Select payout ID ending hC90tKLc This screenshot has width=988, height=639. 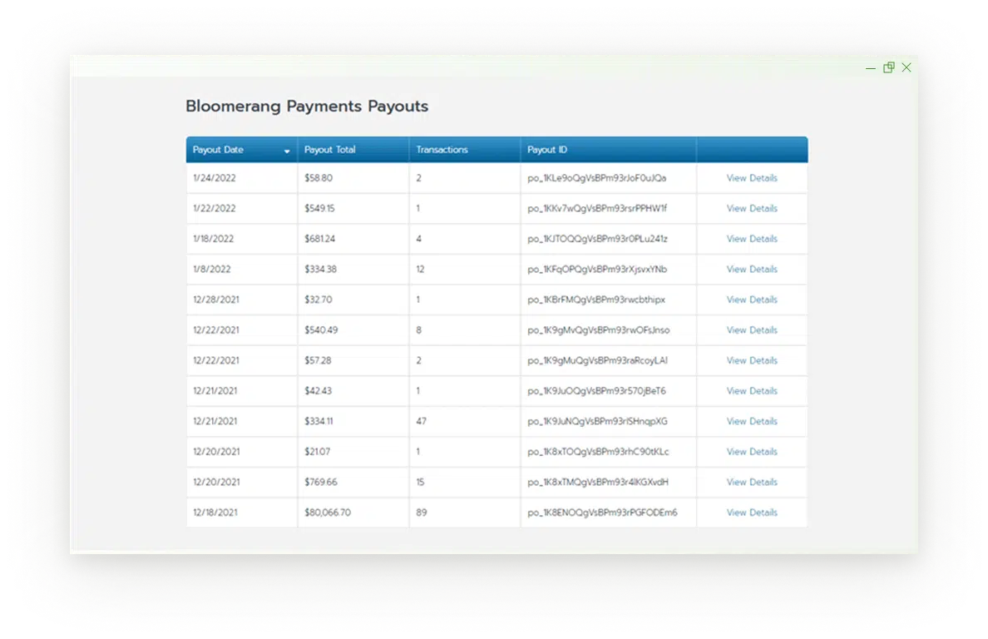[598, 452]
